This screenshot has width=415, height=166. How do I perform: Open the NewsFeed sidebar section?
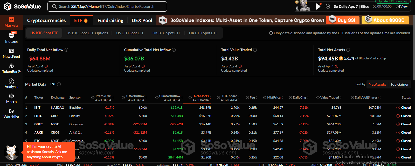[x=11, y=53]
